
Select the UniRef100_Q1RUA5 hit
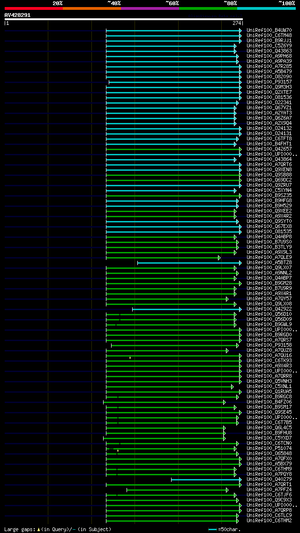pos(269,392)
